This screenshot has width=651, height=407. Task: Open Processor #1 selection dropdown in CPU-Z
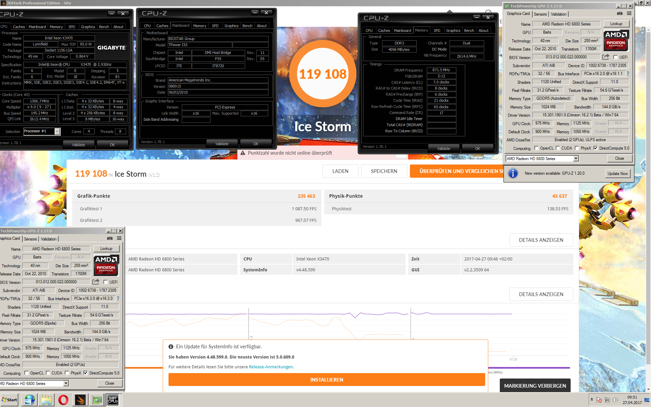pyautogui.click(x=57, y=131)
